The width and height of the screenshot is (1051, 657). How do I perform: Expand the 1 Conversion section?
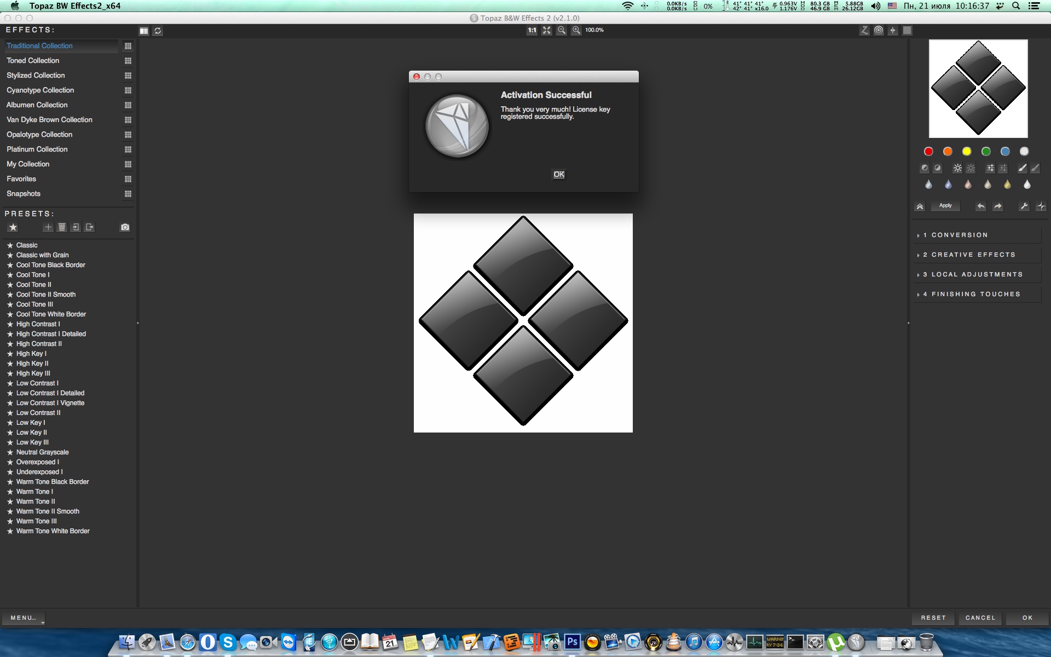[x=977, y=235]
